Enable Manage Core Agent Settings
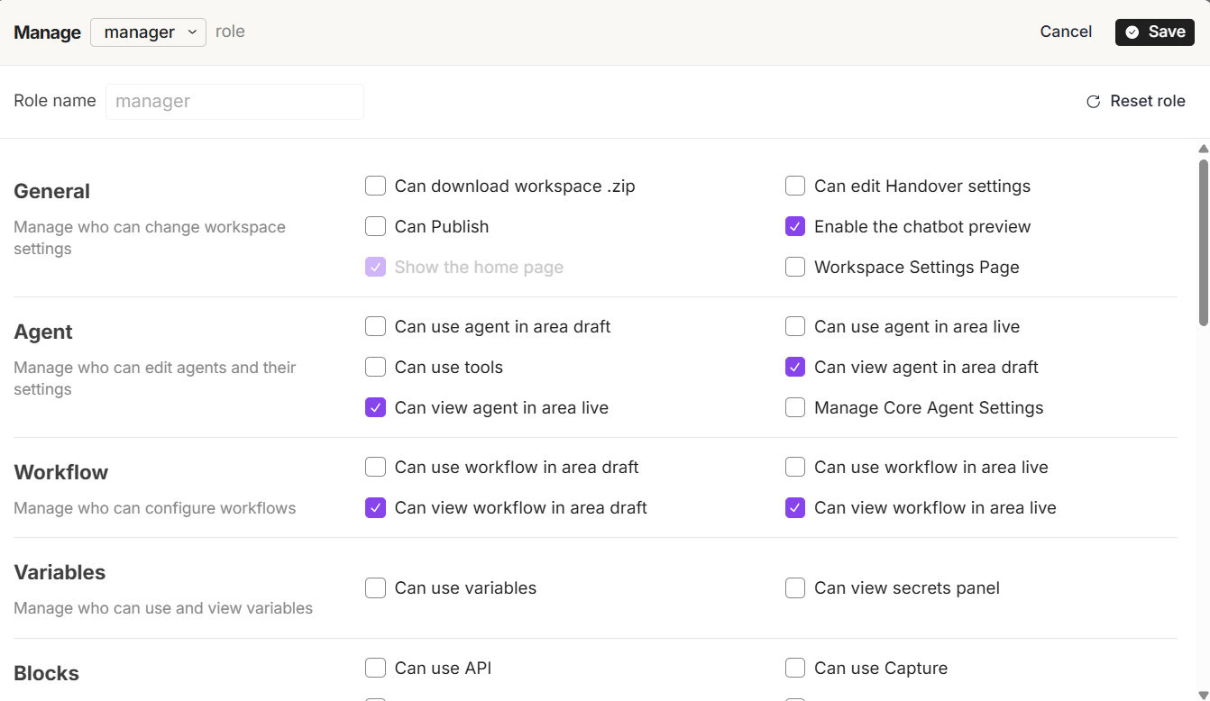 pyautogui.click(x=794, y=408)
